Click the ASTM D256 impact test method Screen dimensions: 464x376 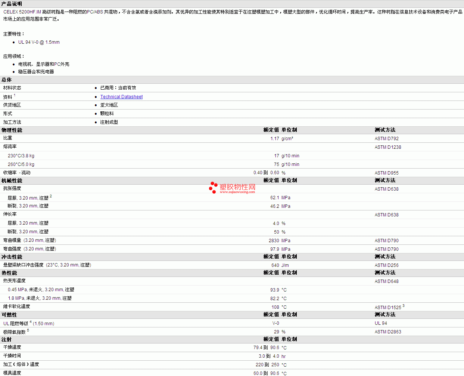(386, 265)
